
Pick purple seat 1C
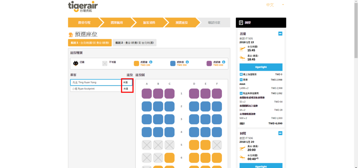click(x=170, y=94)
